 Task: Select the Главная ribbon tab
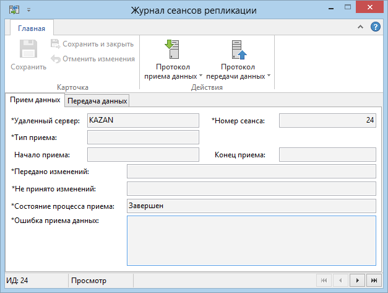point(32,28)
